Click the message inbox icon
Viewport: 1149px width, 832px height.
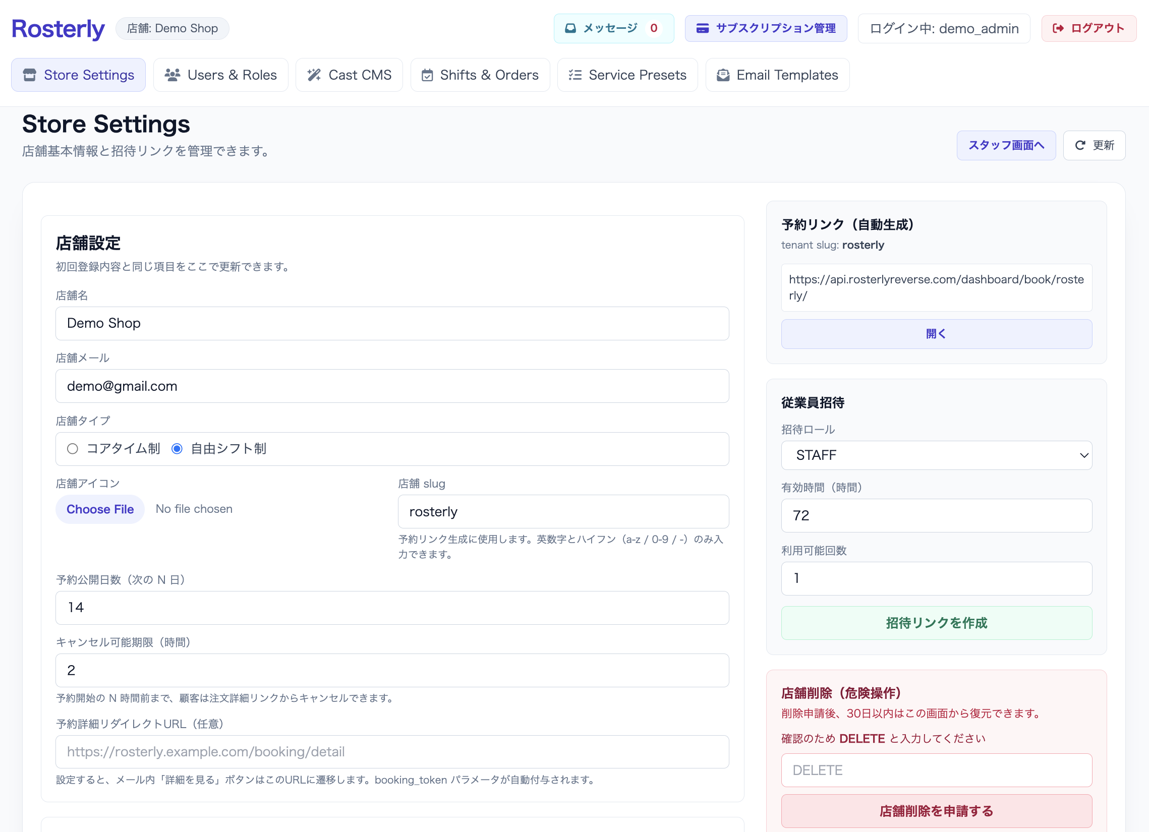[570, 28]
